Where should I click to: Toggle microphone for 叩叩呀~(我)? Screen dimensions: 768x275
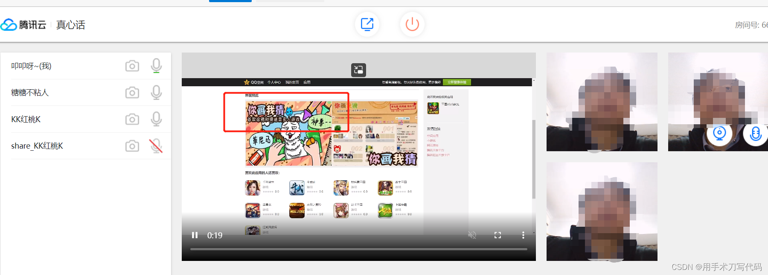pyautogui.click(x=156, y=66)
